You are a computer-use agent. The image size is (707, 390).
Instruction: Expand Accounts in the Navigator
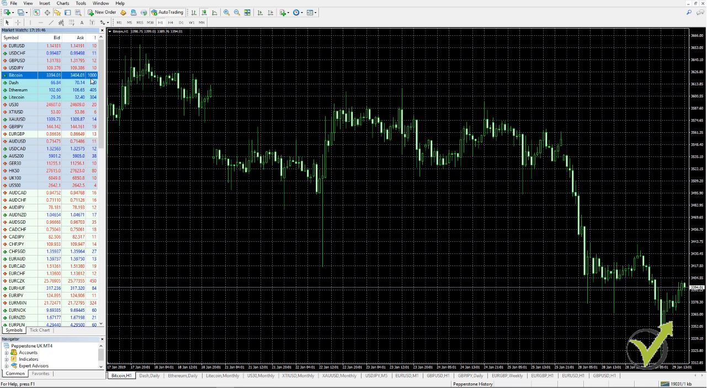point(6,353)
